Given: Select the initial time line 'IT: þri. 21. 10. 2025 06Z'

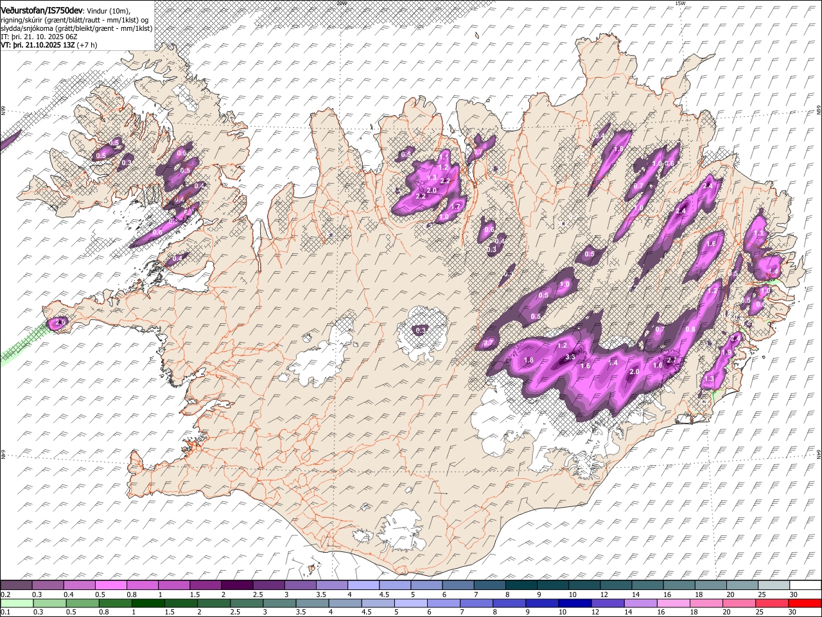Looking at the screenshot, I should pyautogui.click(x=39, y=37).
